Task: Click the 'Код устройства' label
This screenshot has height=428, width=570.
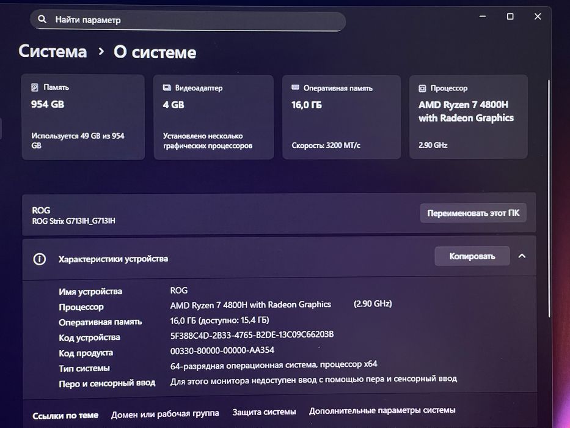Action: pyautogui.click(x=89, y=338)
